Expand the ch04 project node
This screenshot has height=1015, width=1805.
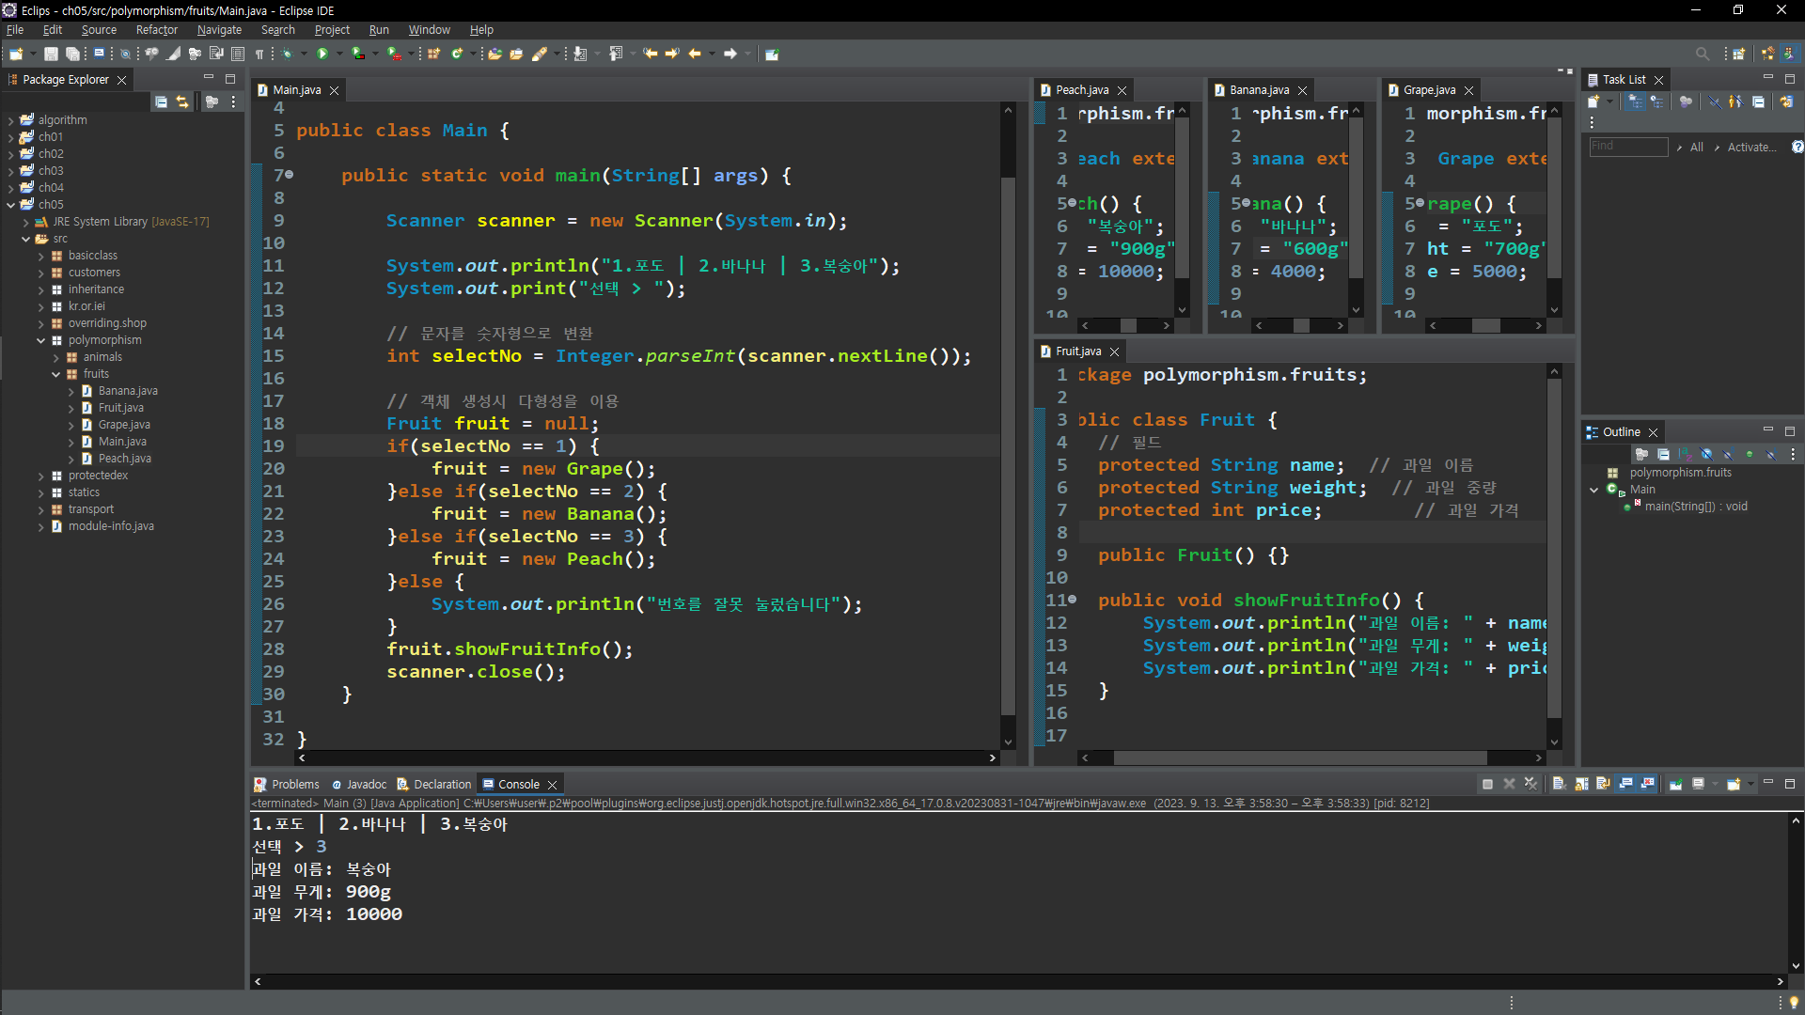pos(10,188)
